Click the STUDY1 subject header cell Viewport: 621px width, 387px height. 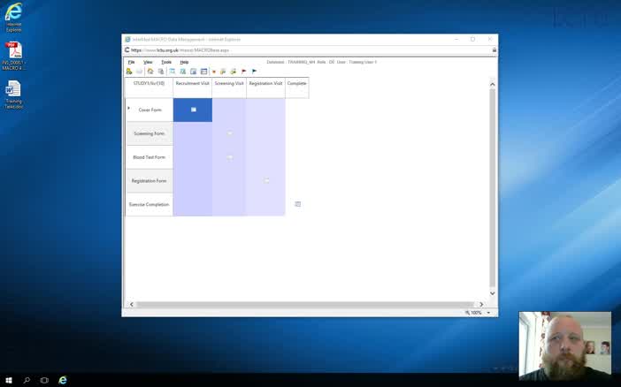pyautogui.click(x=149, y=87)
